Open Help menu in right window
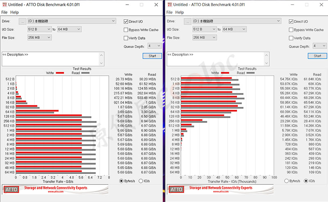The height and width of the screenshot is (202, 328). pyautogui.click(x=180, y=12)
